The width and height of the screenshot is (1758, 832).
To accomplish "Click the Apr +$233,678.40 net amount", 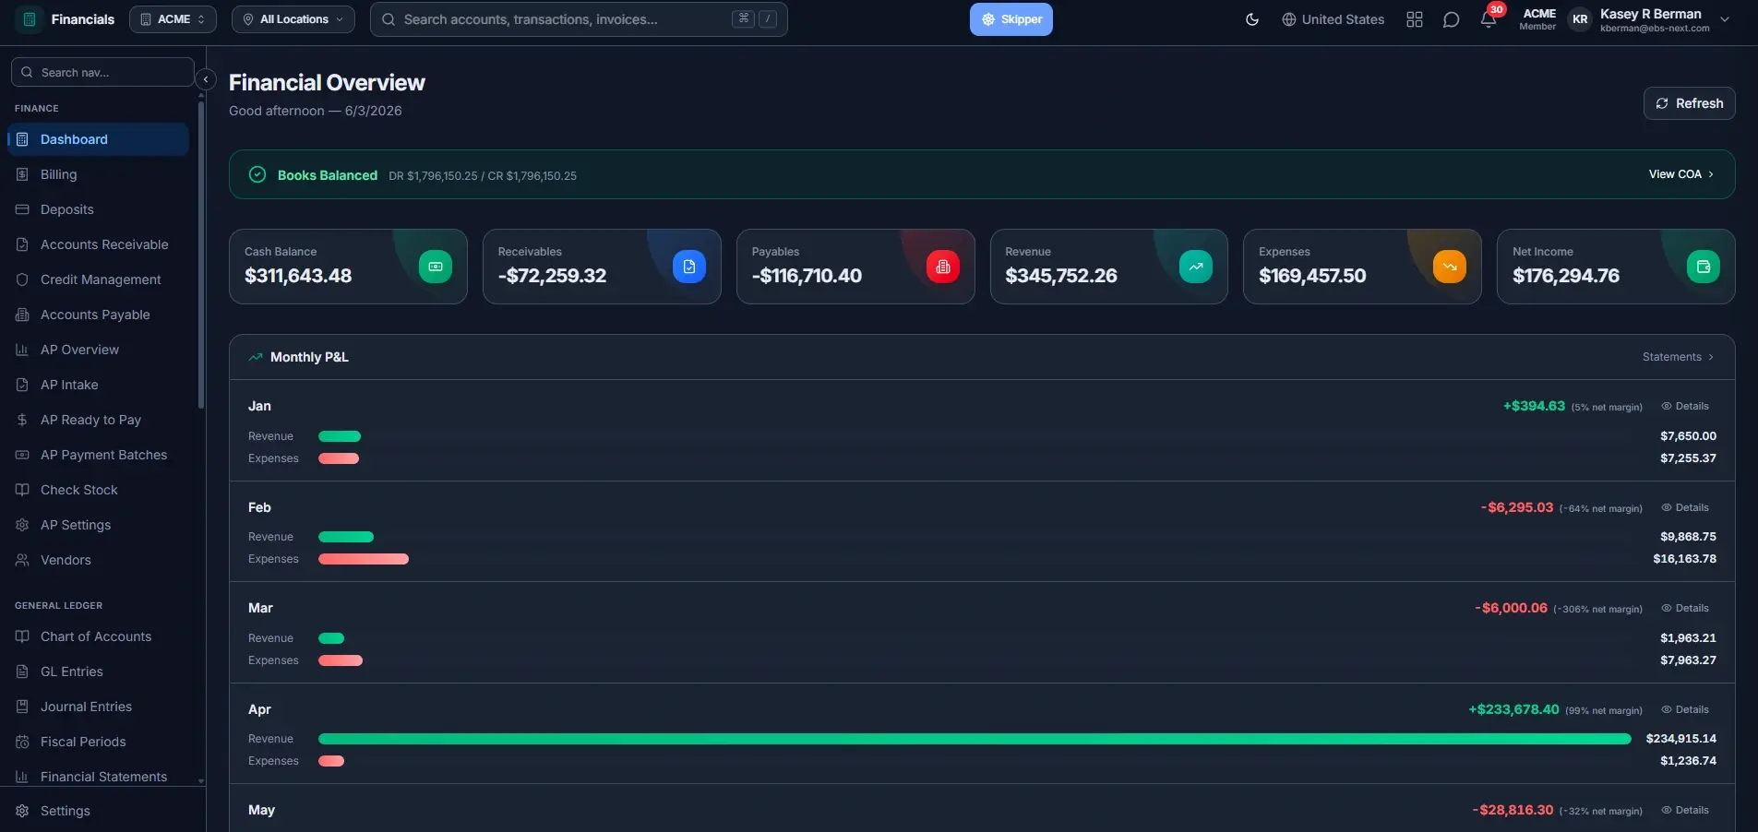I will 1513,709.
